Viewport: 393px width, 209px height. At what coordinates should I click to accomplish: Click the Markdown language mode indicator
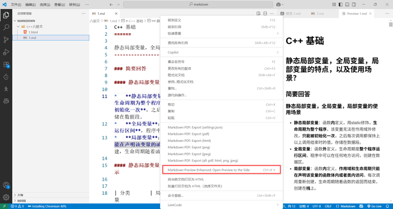[346, 206]
